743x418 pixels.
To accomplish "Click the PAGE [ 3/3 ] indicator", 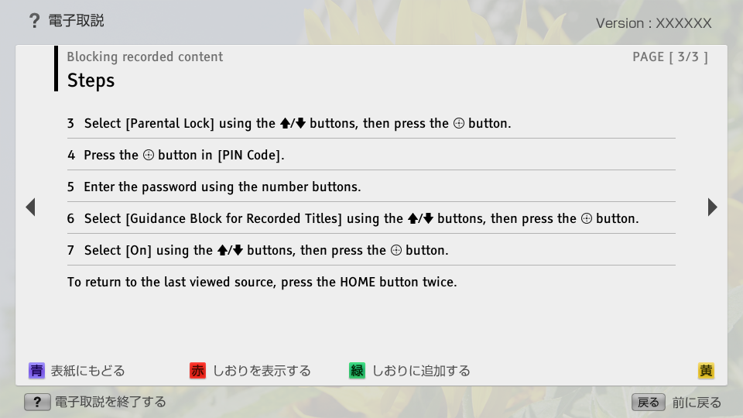I will tap(669, 57).
